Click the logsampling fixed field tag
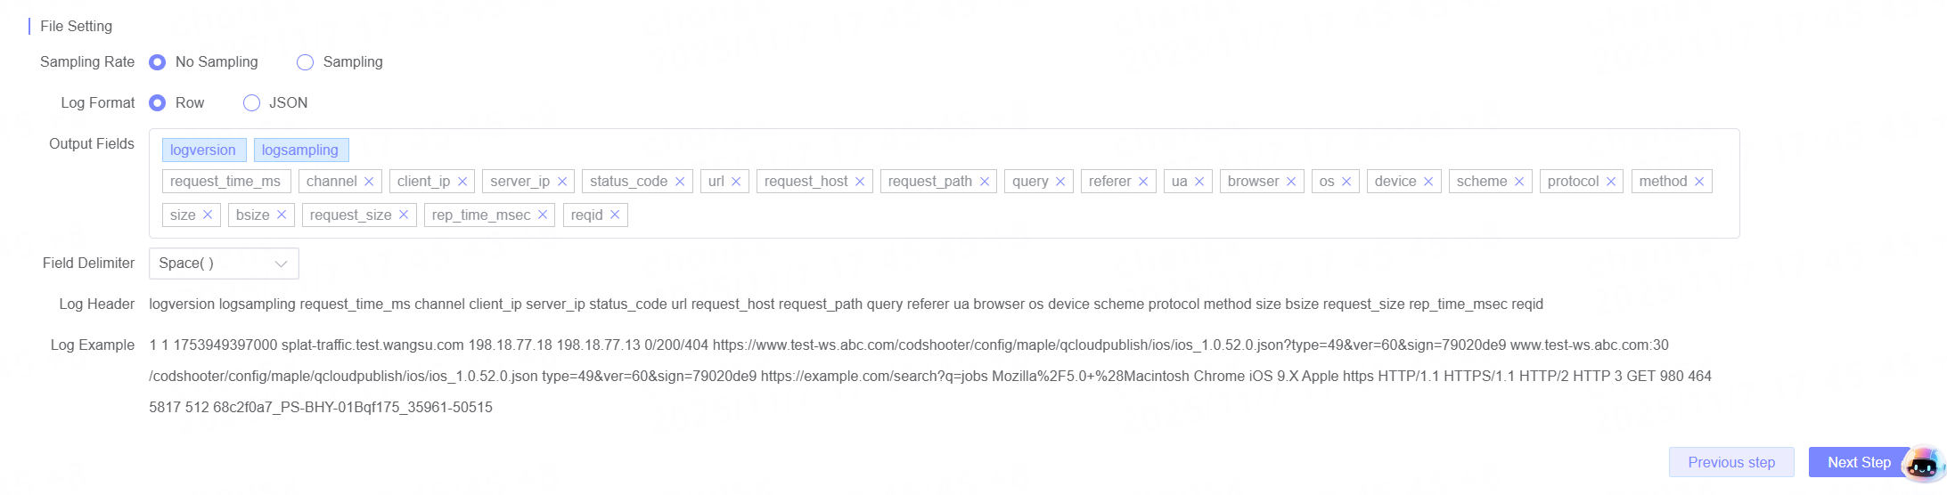This screenshot has width=1947, height=495. pyautogui.click(x=300, y=150)
